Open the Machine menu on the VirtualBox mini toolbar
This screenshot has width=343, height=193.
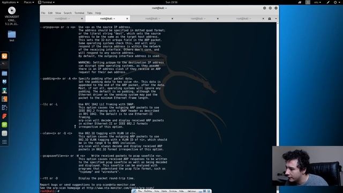click(148, 191)
